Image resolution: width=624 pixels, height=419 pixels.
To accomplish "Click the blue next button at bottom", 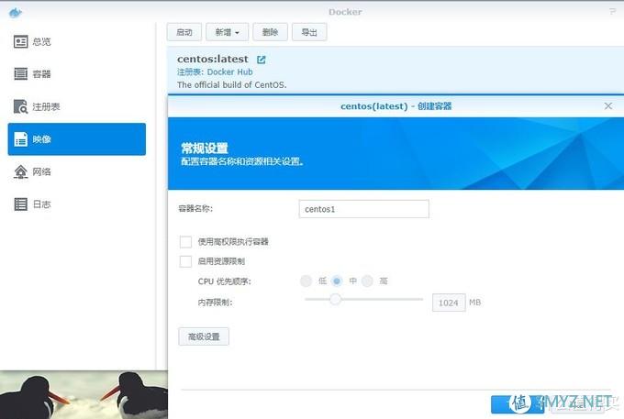I will pos(518,404).
